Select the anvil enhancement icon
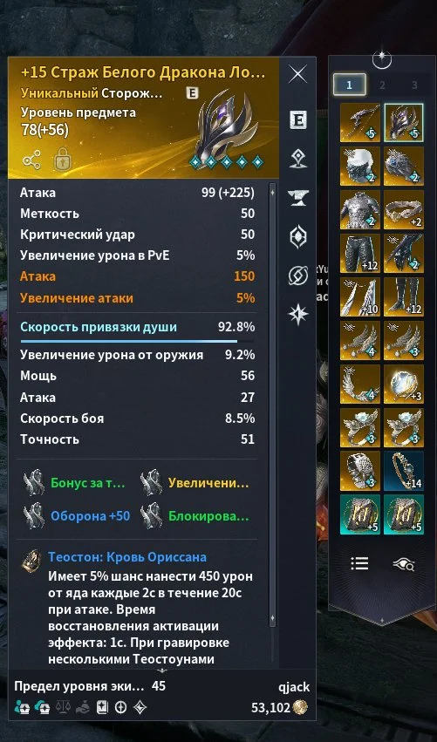 click(298, 196)
